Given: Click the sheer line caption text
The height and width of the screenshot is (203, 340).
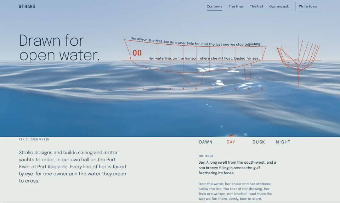Looking at the screenshot, I should point(195,42).
